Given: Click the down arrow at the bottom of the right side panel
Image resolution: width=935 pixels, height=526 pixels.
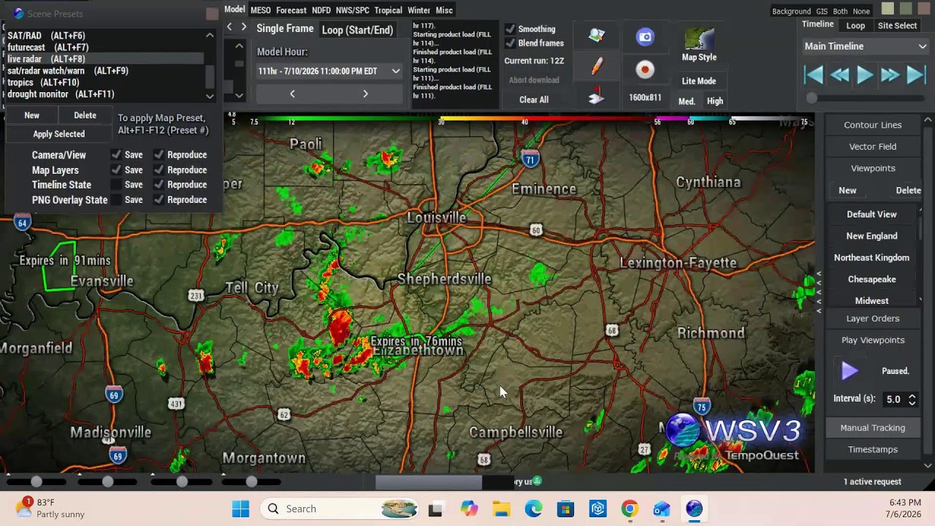Looking at the screenshot, I should tap(928, 465).
